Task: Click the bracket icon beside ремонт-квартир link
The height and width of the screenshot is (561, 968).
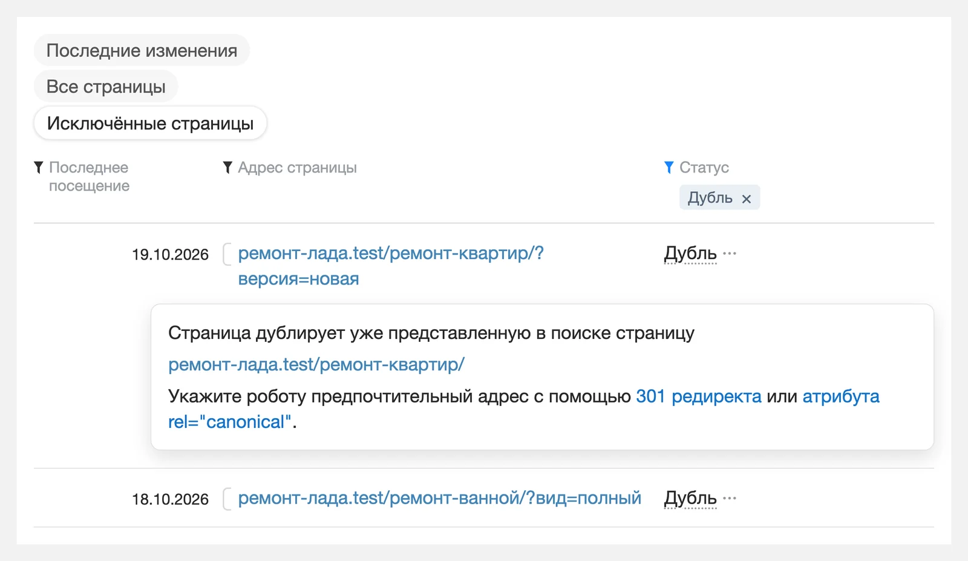Action: point(227,254)
